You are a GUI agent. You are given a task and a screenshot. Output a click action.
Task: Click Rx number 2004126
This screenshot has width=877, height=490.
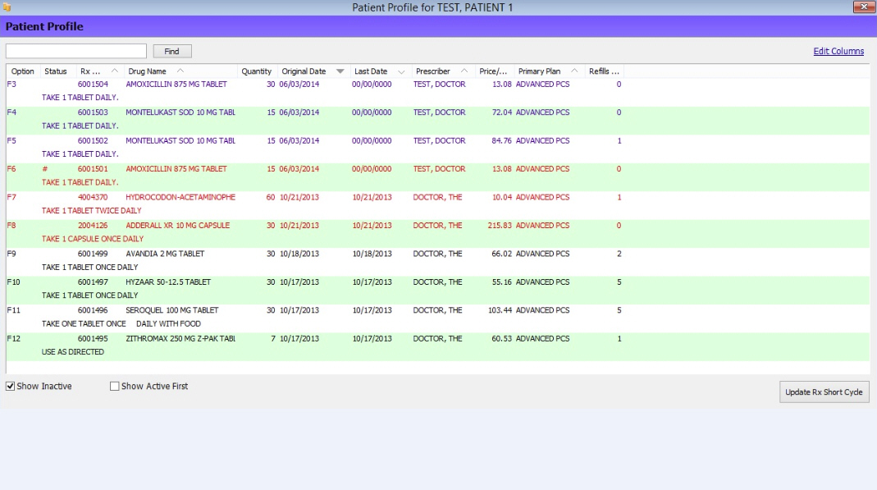93,226
